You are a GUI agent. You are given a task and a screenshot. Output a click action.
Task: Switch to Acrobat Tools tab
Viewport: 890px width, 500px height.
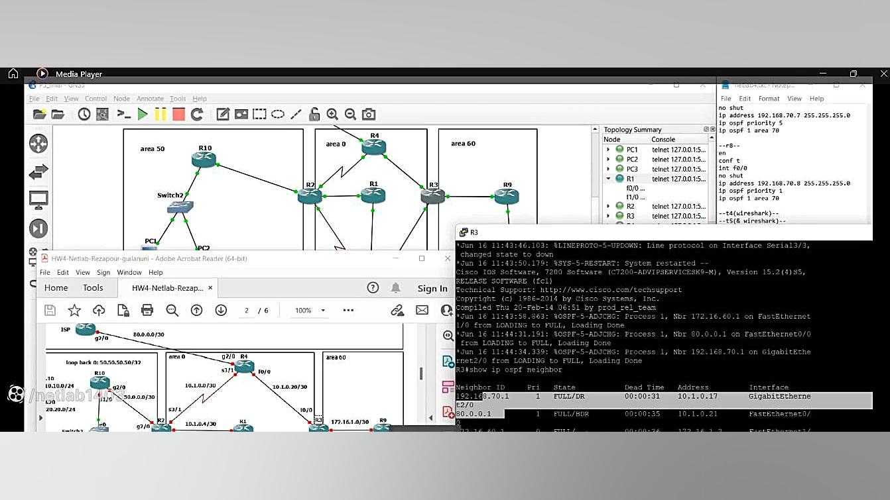point(93,288)
